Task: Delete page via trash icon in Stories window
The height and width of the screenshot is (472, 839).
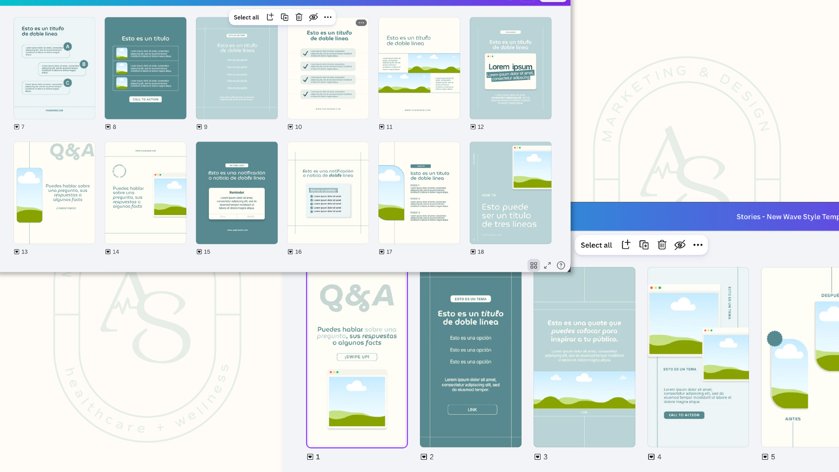Action: click(x=662, y=245)
